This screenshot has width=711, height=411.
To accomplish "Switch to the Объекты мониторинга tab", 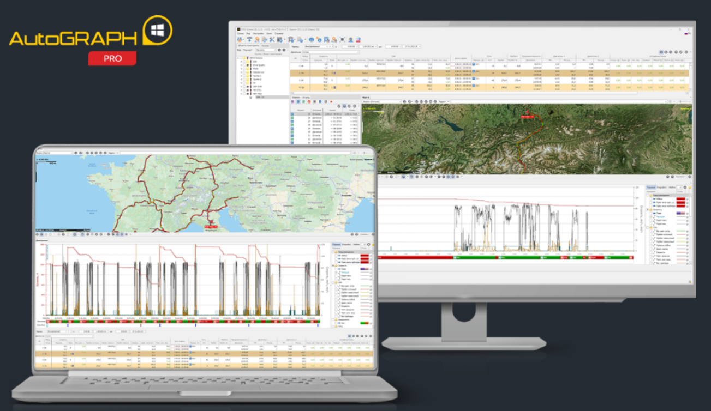I will (x=248, y=46).
